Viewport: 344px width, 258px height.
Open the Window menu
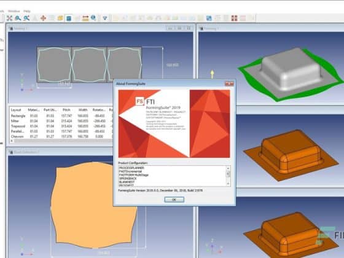[14, 11]
